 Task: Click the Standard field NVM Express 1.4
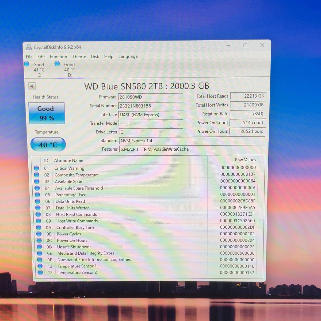(192, 141)
